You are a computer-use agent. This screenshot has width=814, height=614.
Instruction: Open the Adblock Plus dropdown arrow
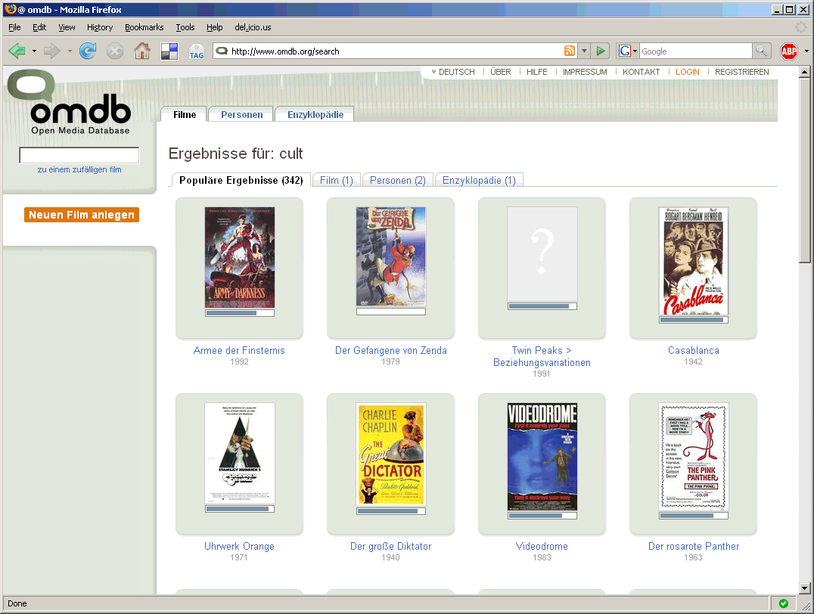coord(806,51)
